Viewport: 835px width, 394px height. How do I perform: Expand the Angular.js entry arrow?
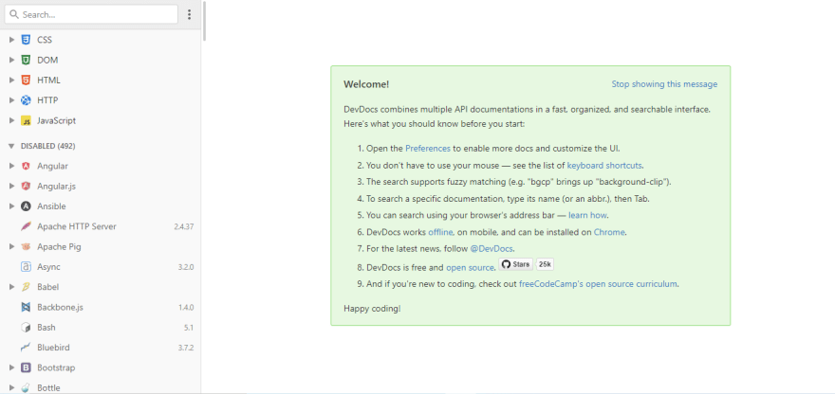click(x=11, y=186)
